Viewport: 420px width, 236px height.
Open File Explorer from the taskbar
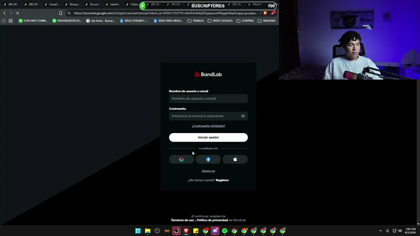[148, 231]
